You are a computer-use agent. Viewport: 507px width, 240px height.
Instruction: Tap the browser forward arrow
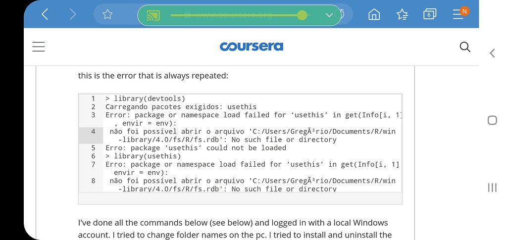73,15
